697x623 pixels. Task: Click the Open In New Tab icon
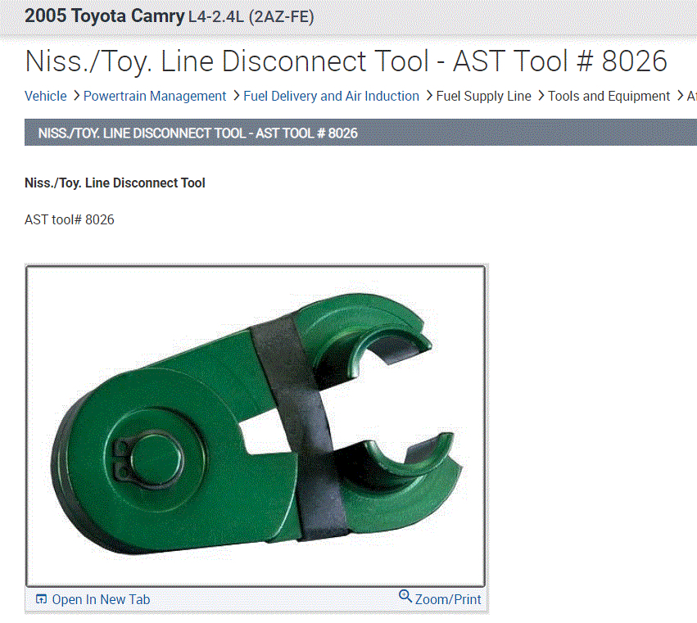coord(41,599)
